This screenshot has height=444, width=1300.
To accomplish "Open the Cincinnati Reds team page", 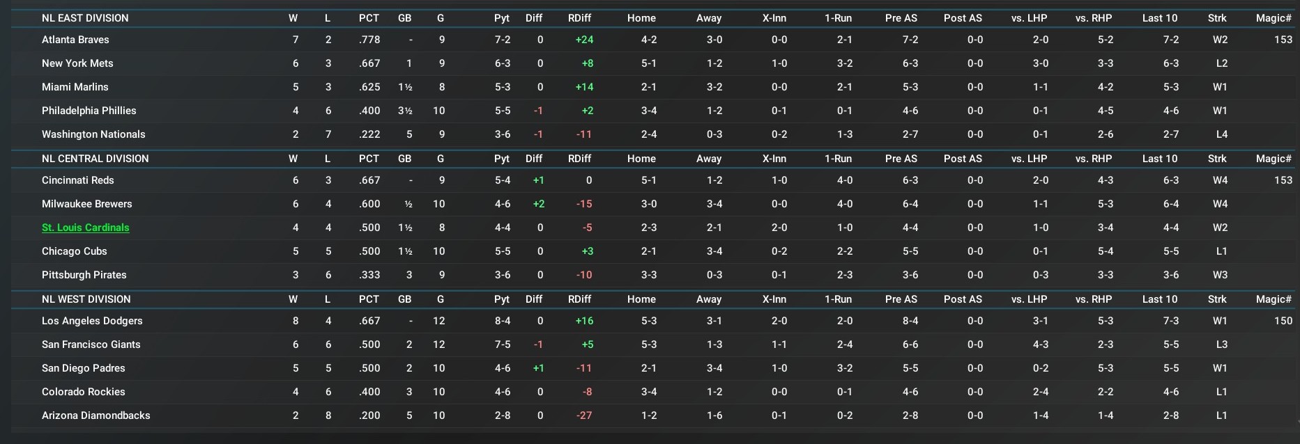I will (x=78, y=180).
